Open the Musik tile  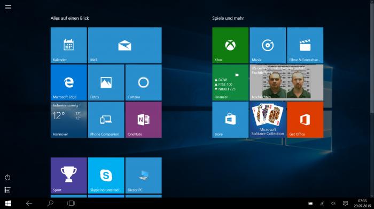pyautogui.click(x=268, y=45)
